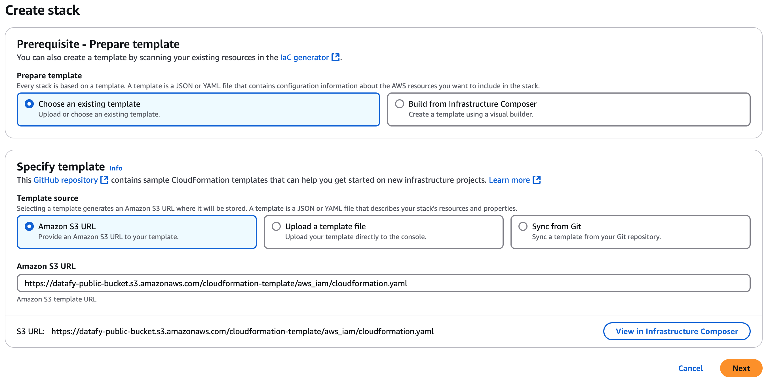
Task: Select Sync from Git radio option
Action: click(523, 226)
